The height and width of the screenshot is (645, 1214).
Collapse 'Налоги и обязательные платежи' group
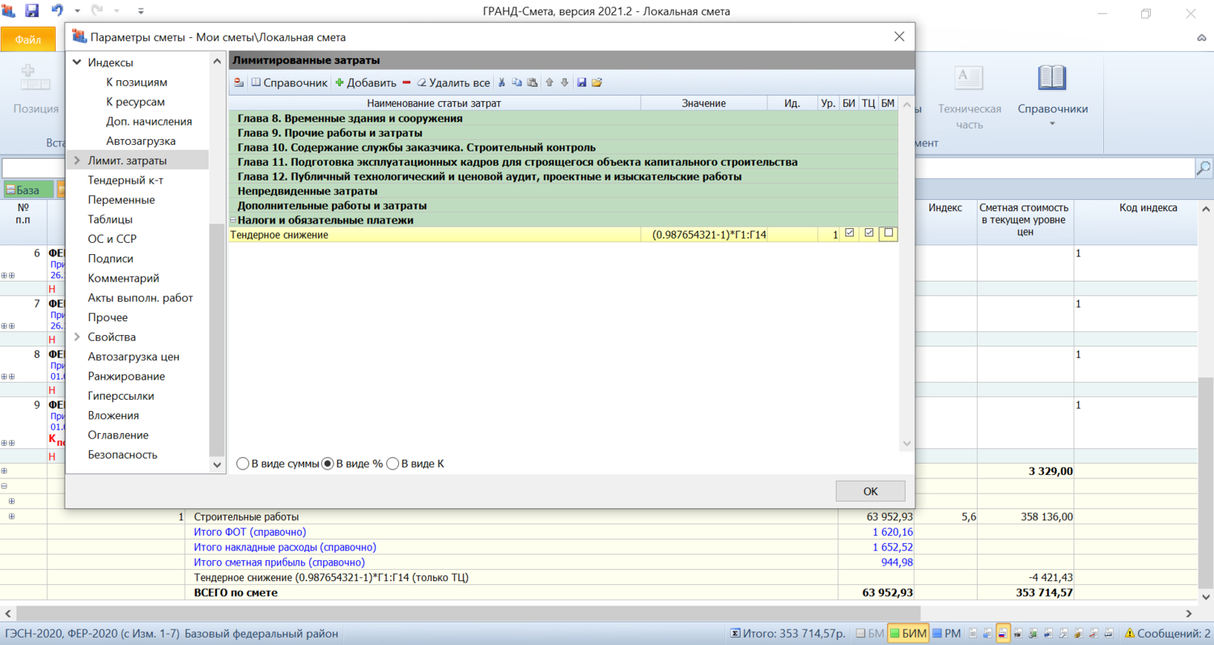pos(233,220)
